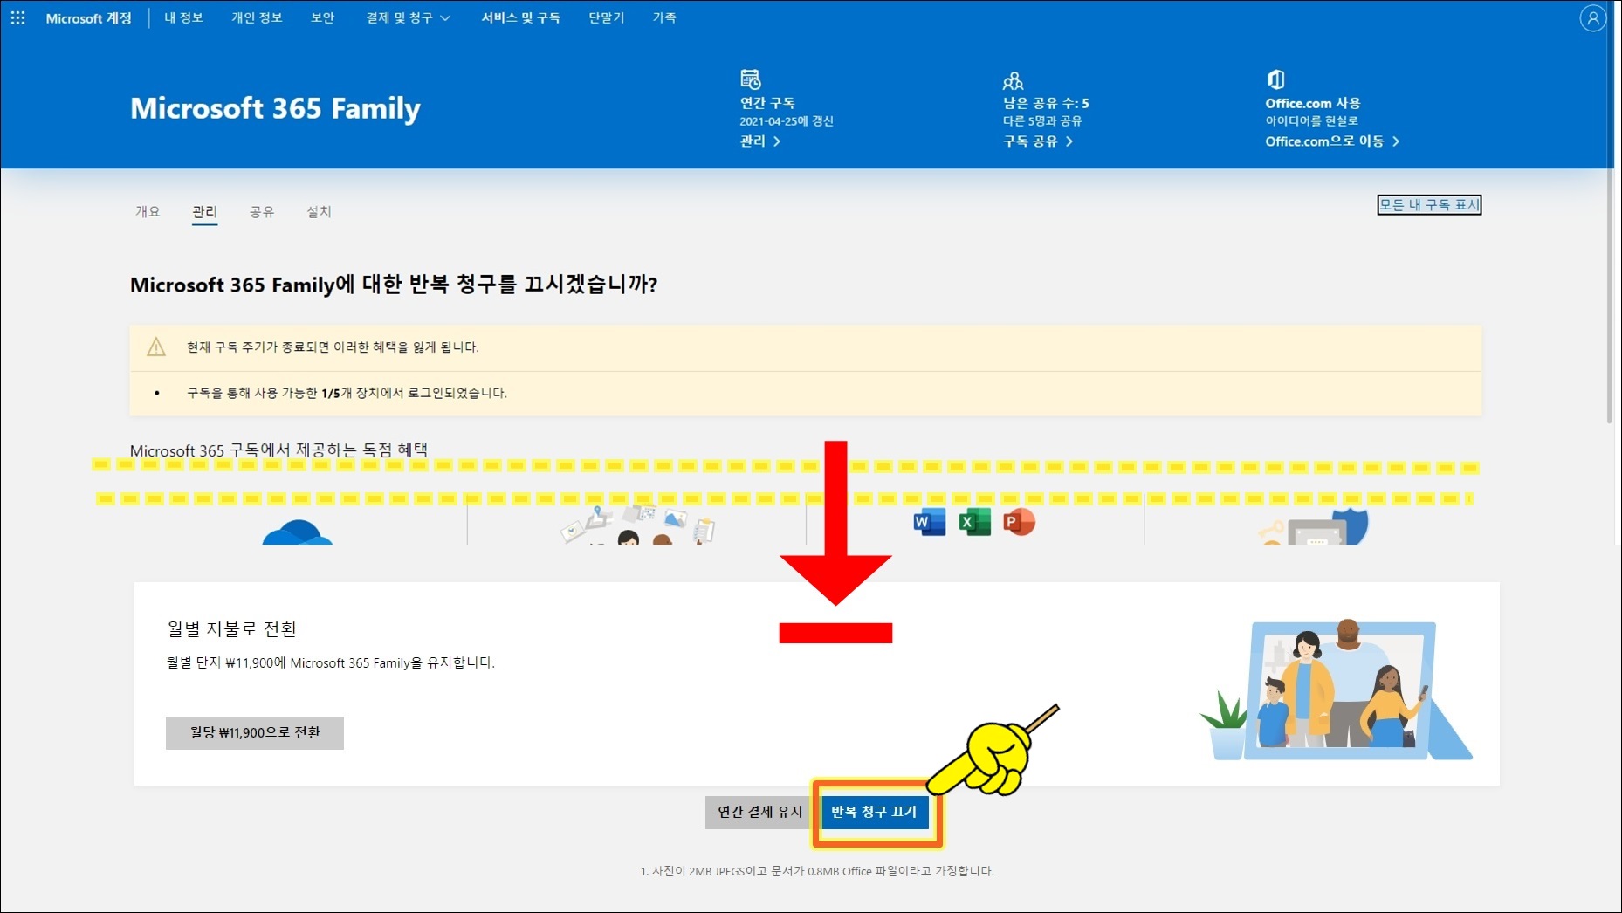
Task: Switch to the 설치 tab
Action: coord(319,211)
